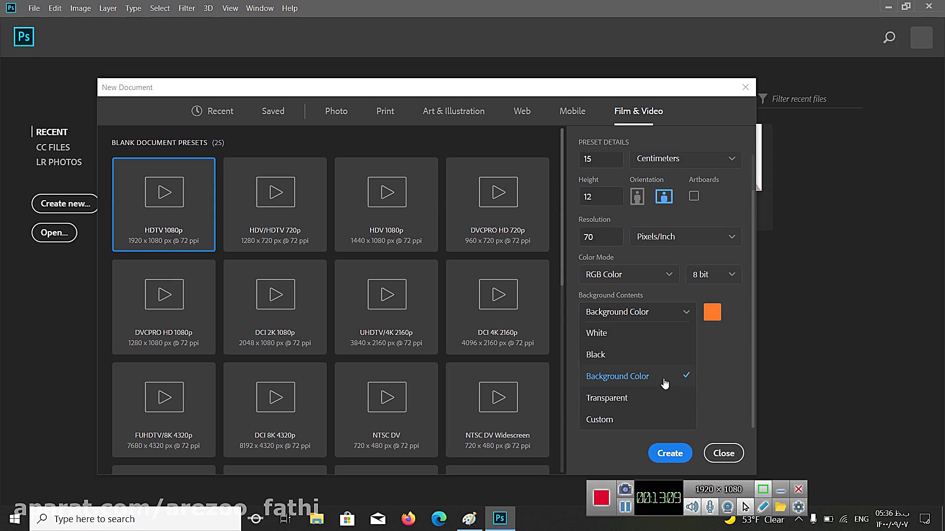Expand the Centimeters units dropdown

point(685,159)
